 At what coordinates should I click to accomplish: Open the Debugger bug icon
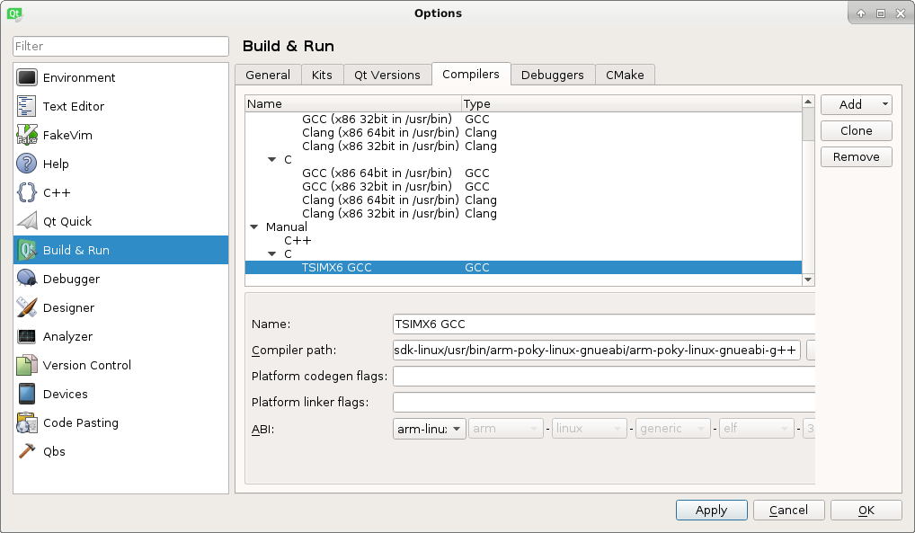point(27,279)
